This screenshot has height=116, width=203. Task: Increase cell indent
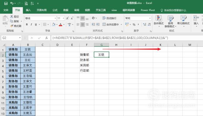click(98, 24)
